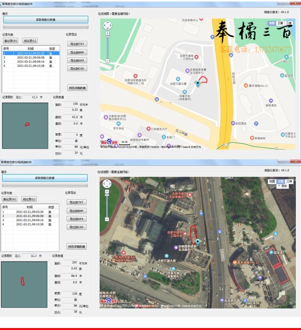The height and width of the screenshot is (330, 301).
Task: Export to GPX in upper window
Action: coord(77,60)
